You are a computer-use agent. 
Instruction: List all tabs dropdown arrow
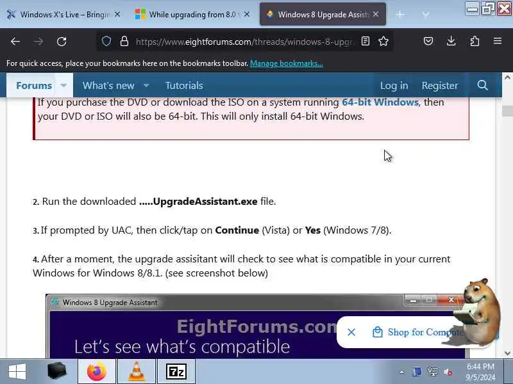[x=425, y=14]
